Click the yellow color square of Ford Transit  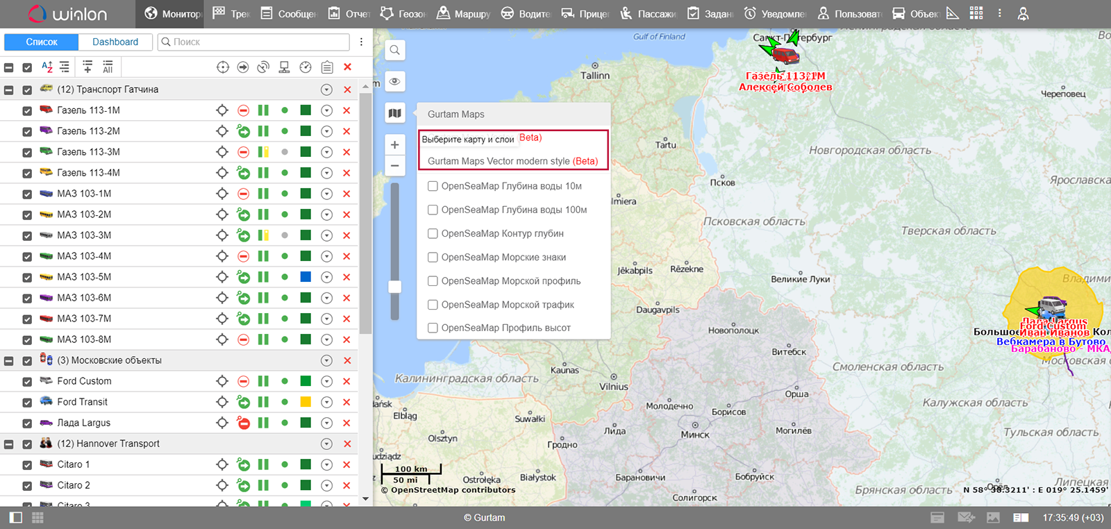pos(305,402)
